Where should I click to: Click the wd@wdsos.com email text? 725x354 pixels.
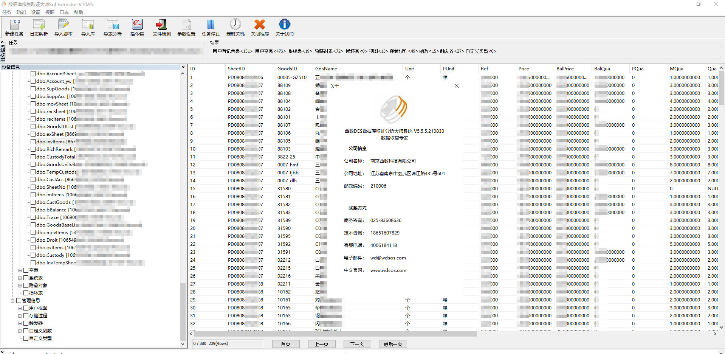click(388, 258)
